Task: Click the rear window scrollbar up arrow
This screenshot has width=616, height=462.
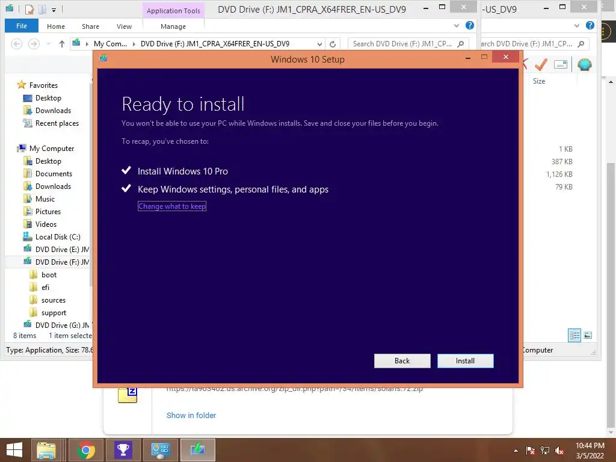Action: pyautogui.click(x=611, y=82)
